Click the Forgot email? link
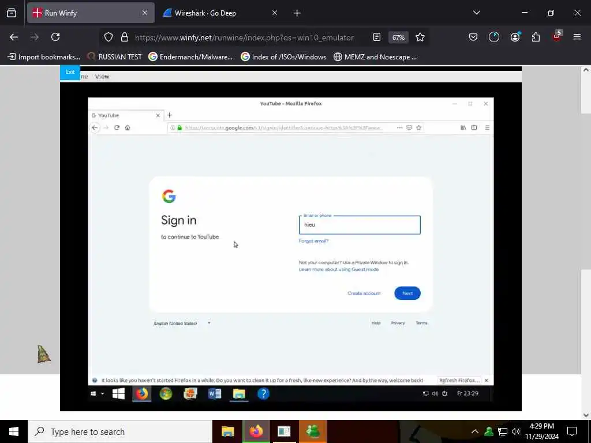Viewport: 591px width, 443px height. pyautogui.click(x=313, y=241)
